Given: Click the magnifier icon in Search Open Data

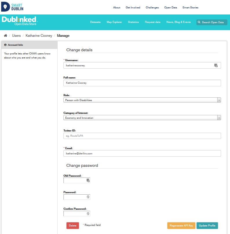Looking at the screenshot, I should click(x=199, y=22).
